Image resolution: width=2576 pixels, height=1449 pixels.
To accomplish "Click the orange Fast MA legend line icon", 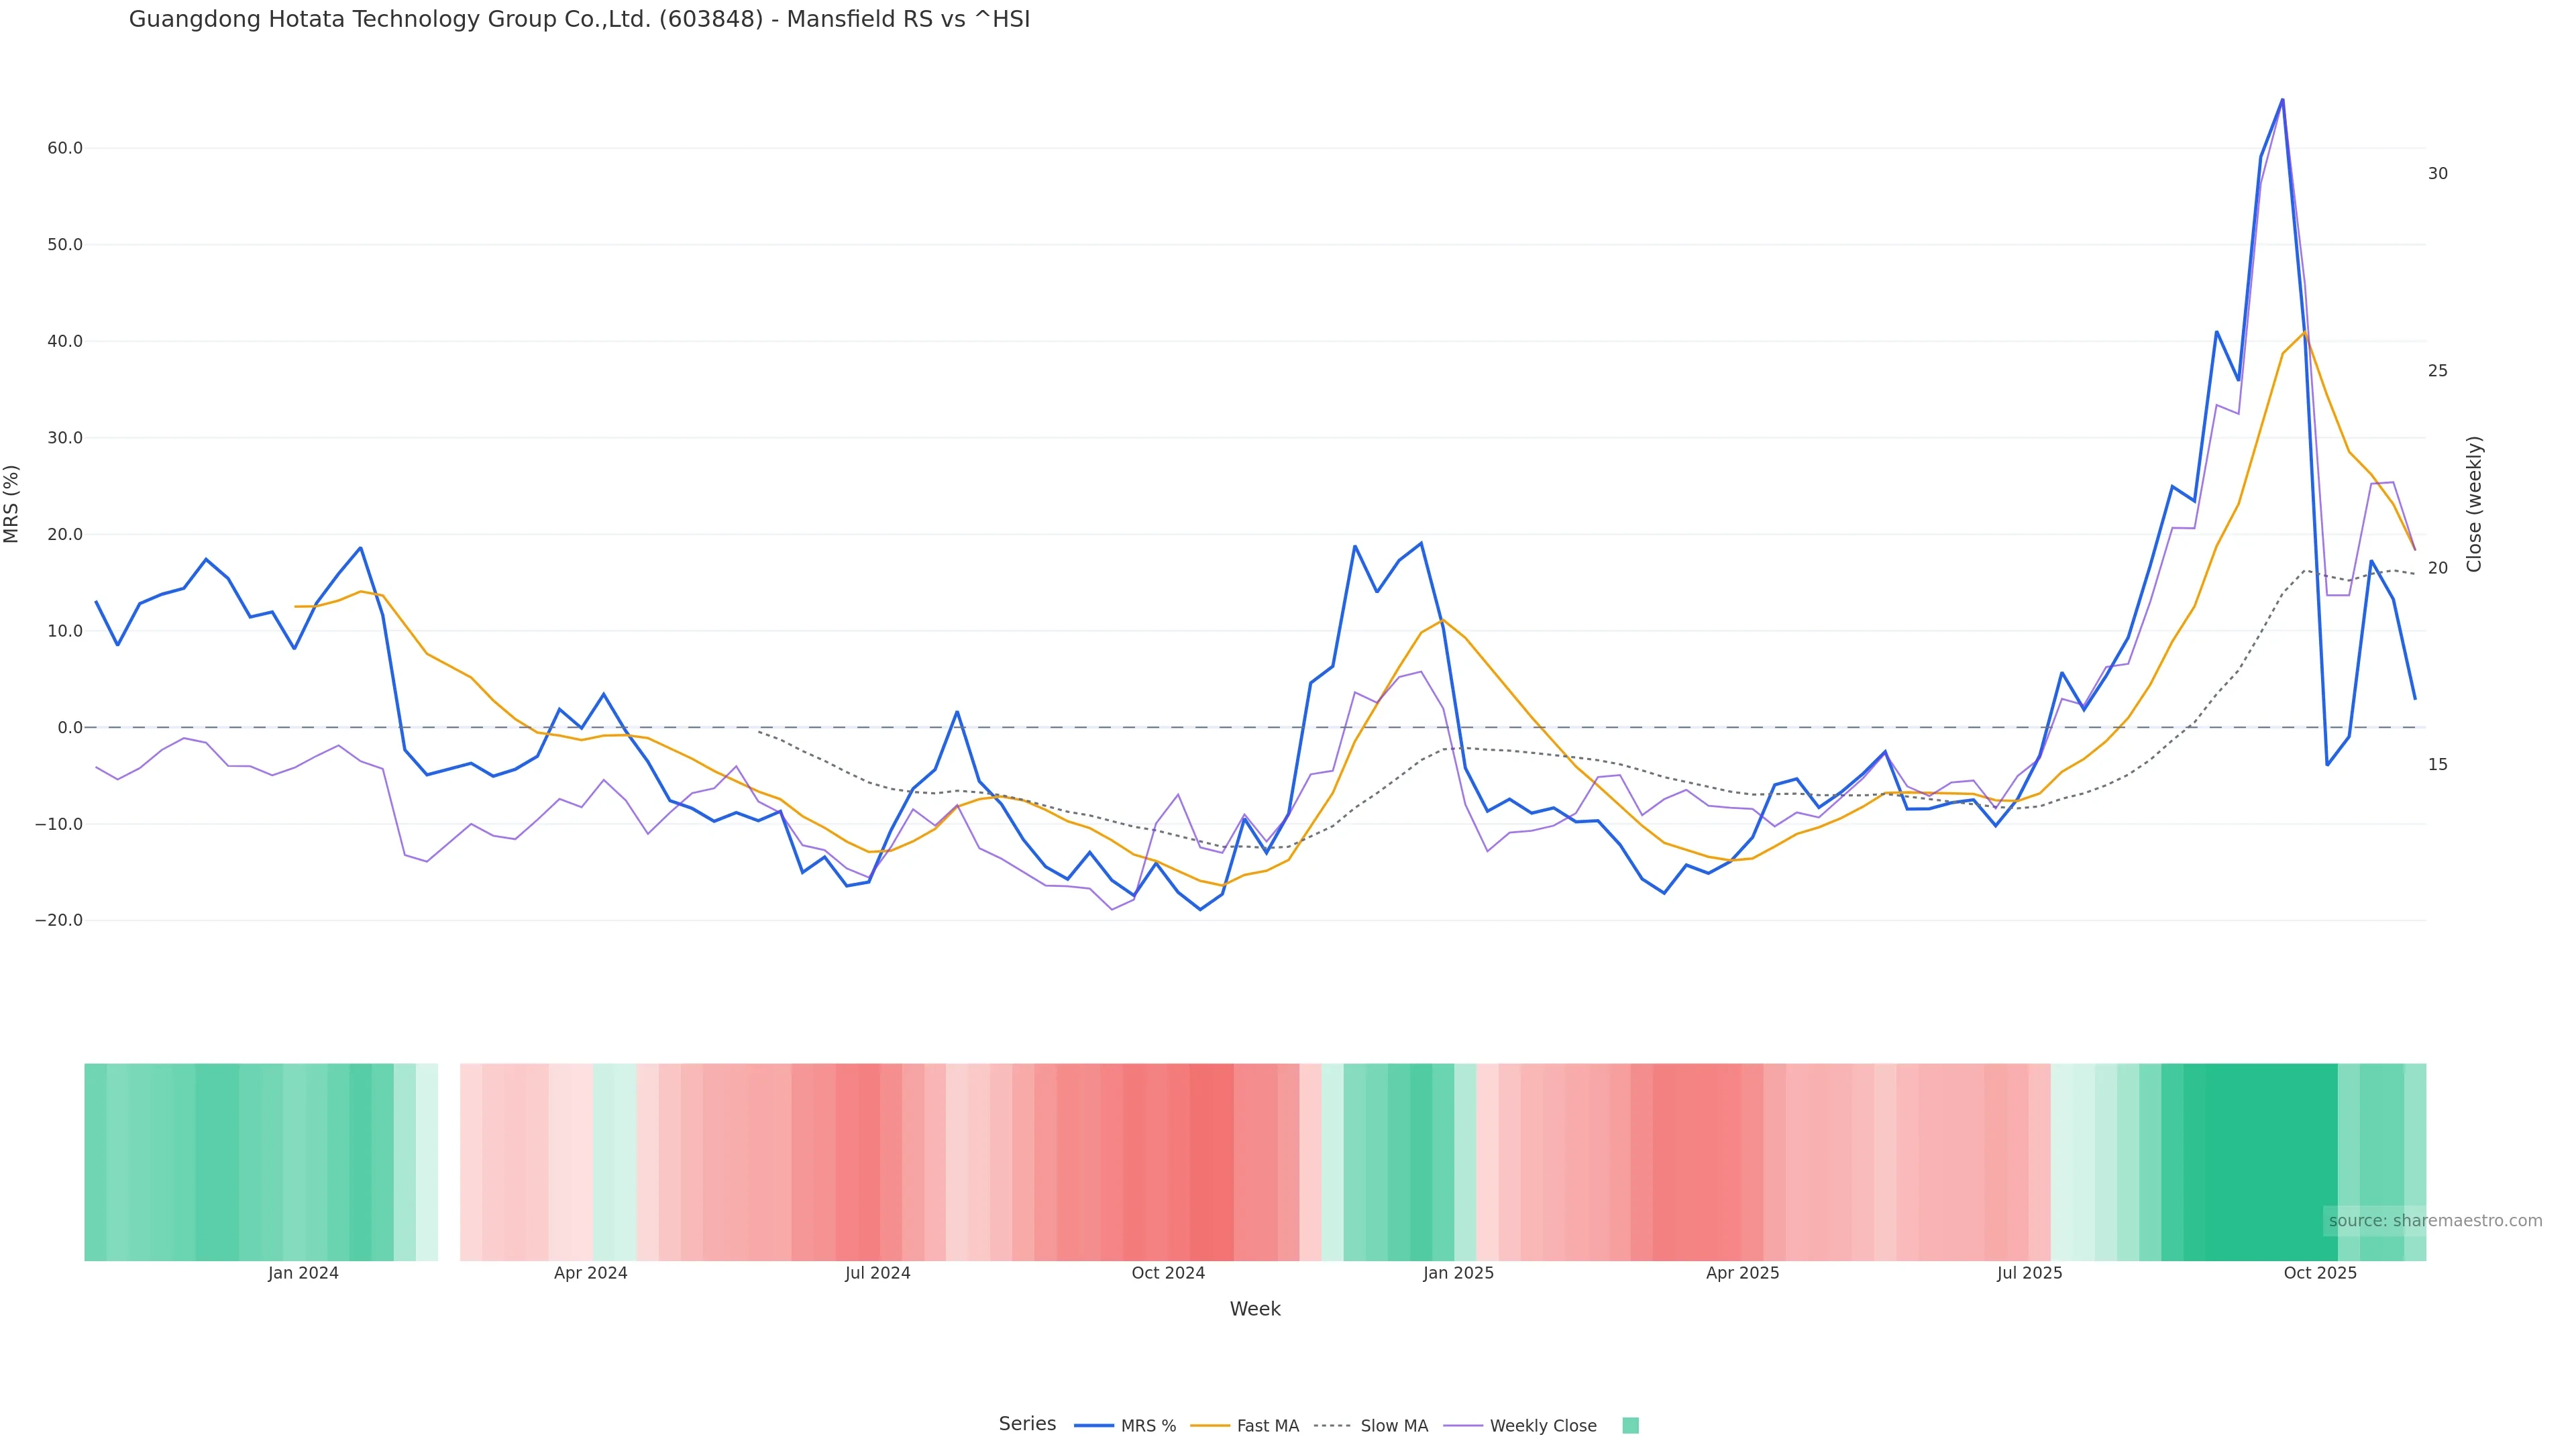I will [1210, 1426].
